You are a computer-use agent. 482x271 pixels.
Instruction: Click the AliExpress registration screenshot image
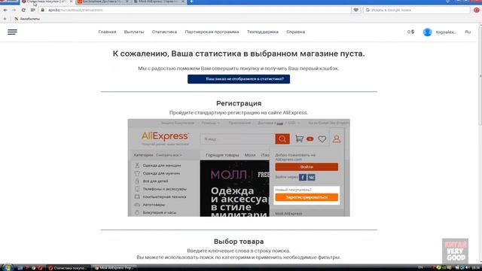click(239, 168)
